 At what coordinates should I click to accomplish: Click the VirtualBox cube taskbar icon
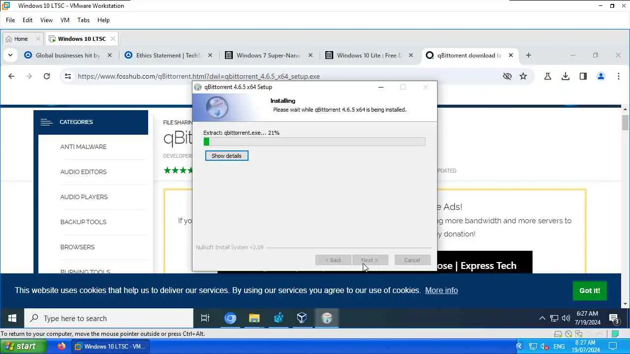coord(302,318)
